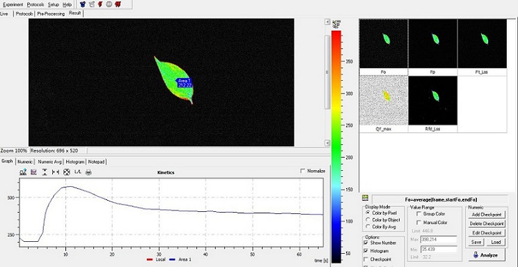Click the Add Checkpoint button
The width and height of the screenshot is (518, 267).
click(x=487, y=215)
